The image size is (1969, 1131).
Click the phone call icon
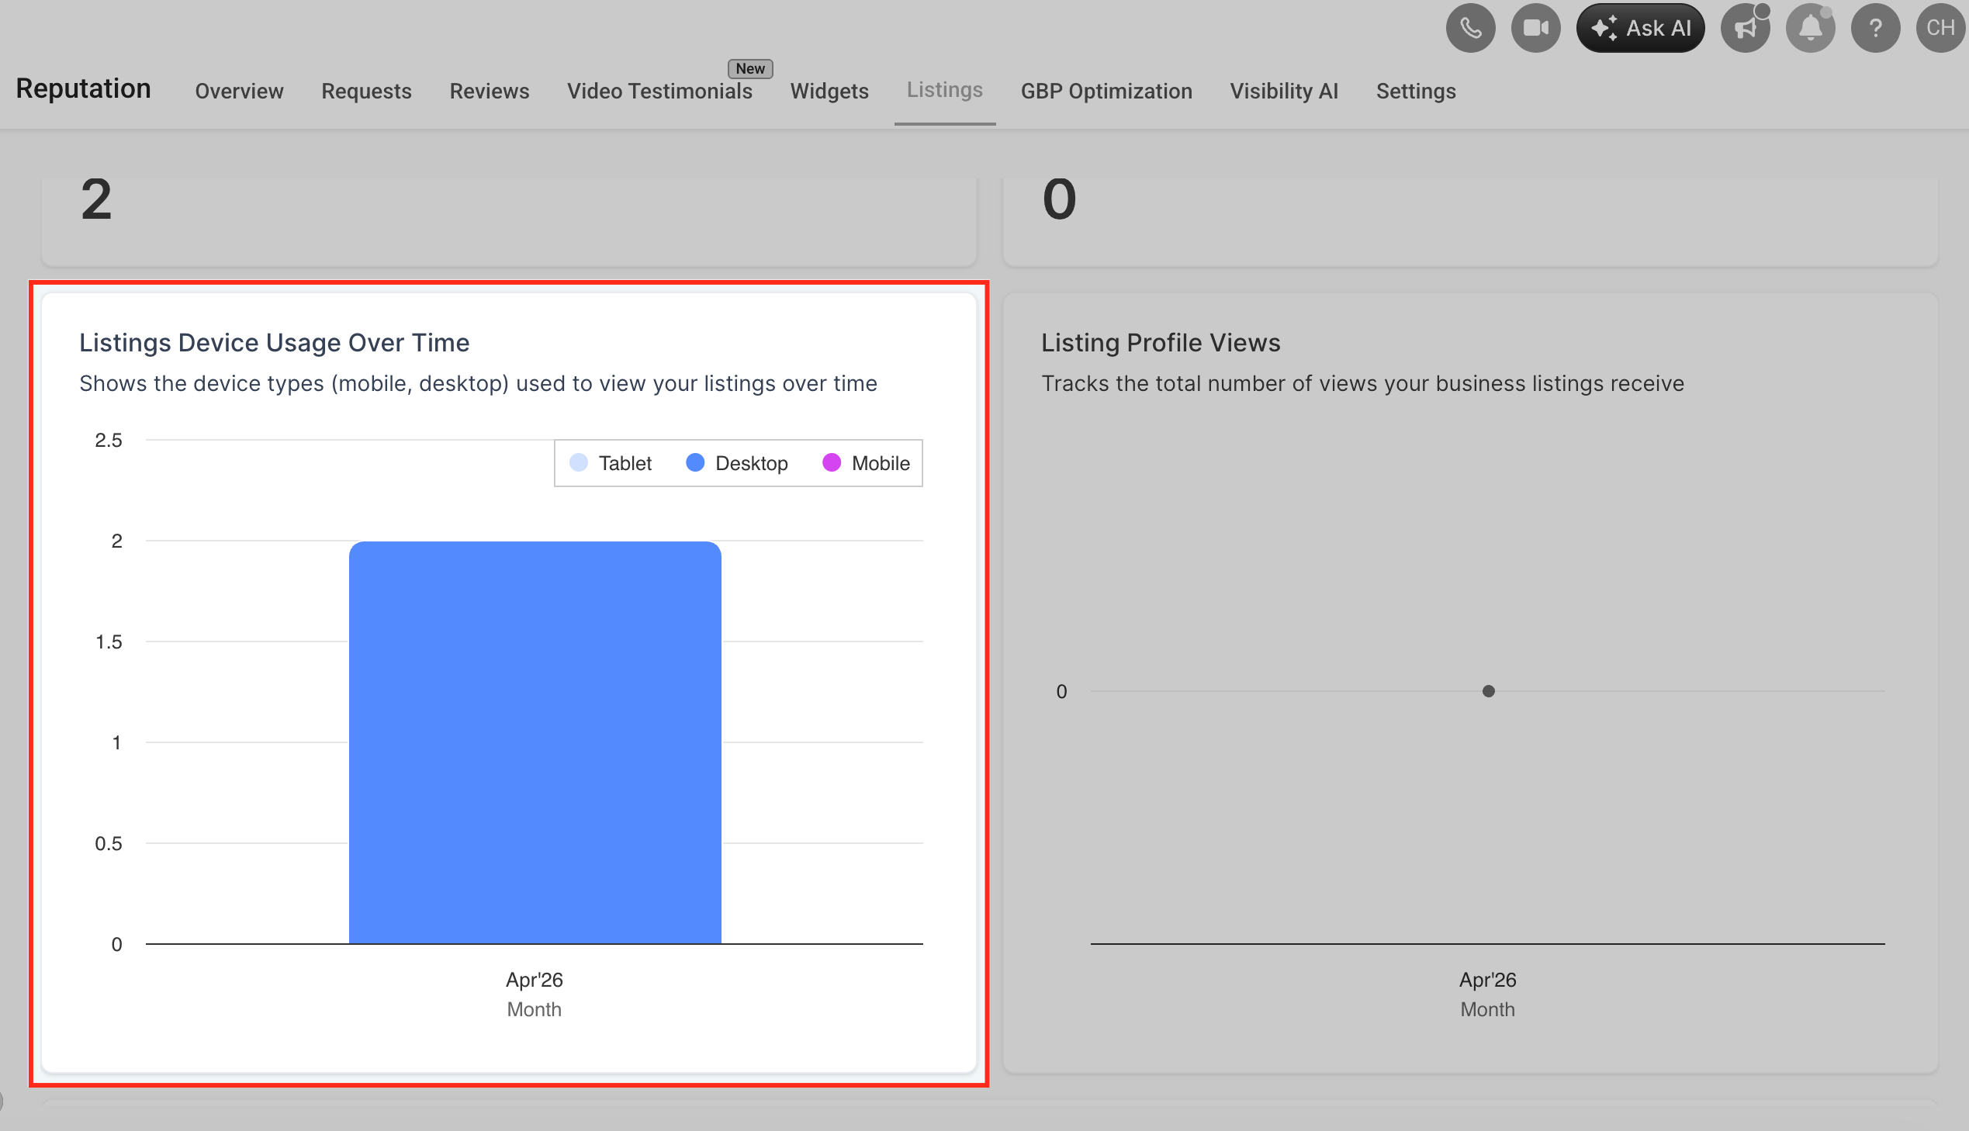coord(1469,29)
